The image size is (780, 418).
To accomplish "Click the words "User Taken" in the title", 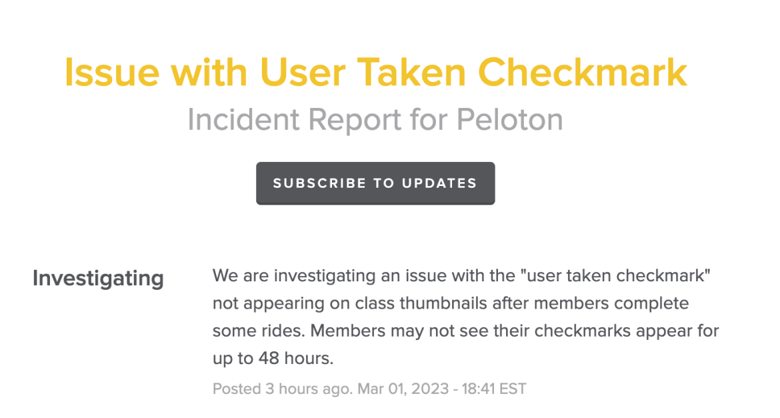I will click(363, 73).
